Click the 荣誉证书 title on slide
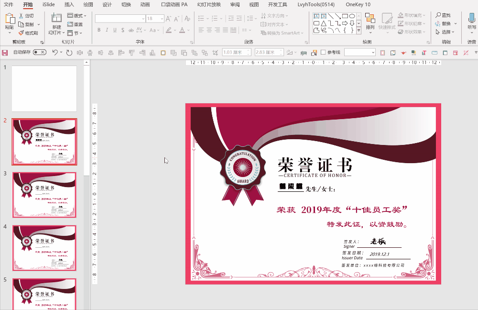 tap(315, 165)
